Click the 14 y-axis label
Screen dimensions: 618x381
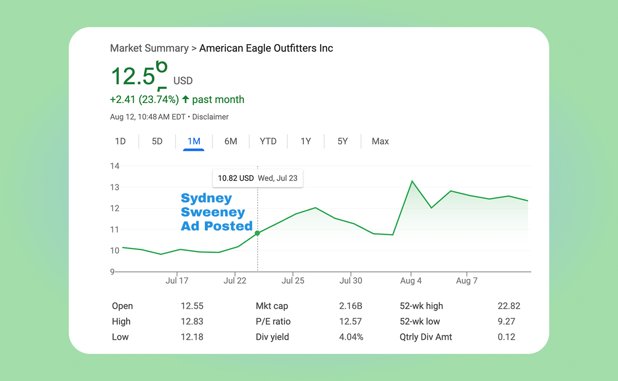click(115, 166)
